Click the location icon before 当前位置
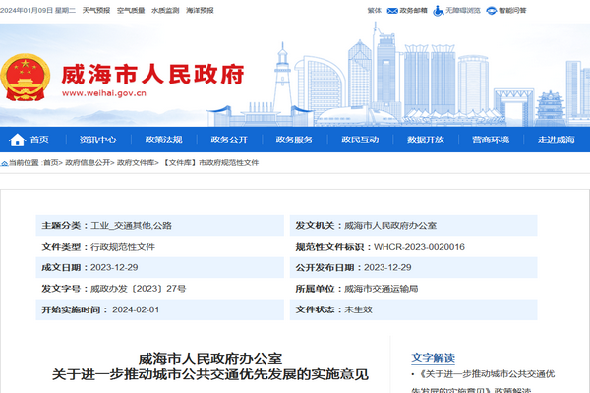Image resolution: width=590 pixels, height=393 pixels. pos(5,162)
